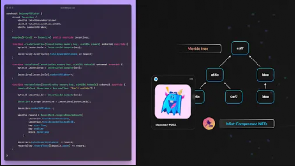
Task: Select the caf7 root node of the tree
Action: coord(240,48)
